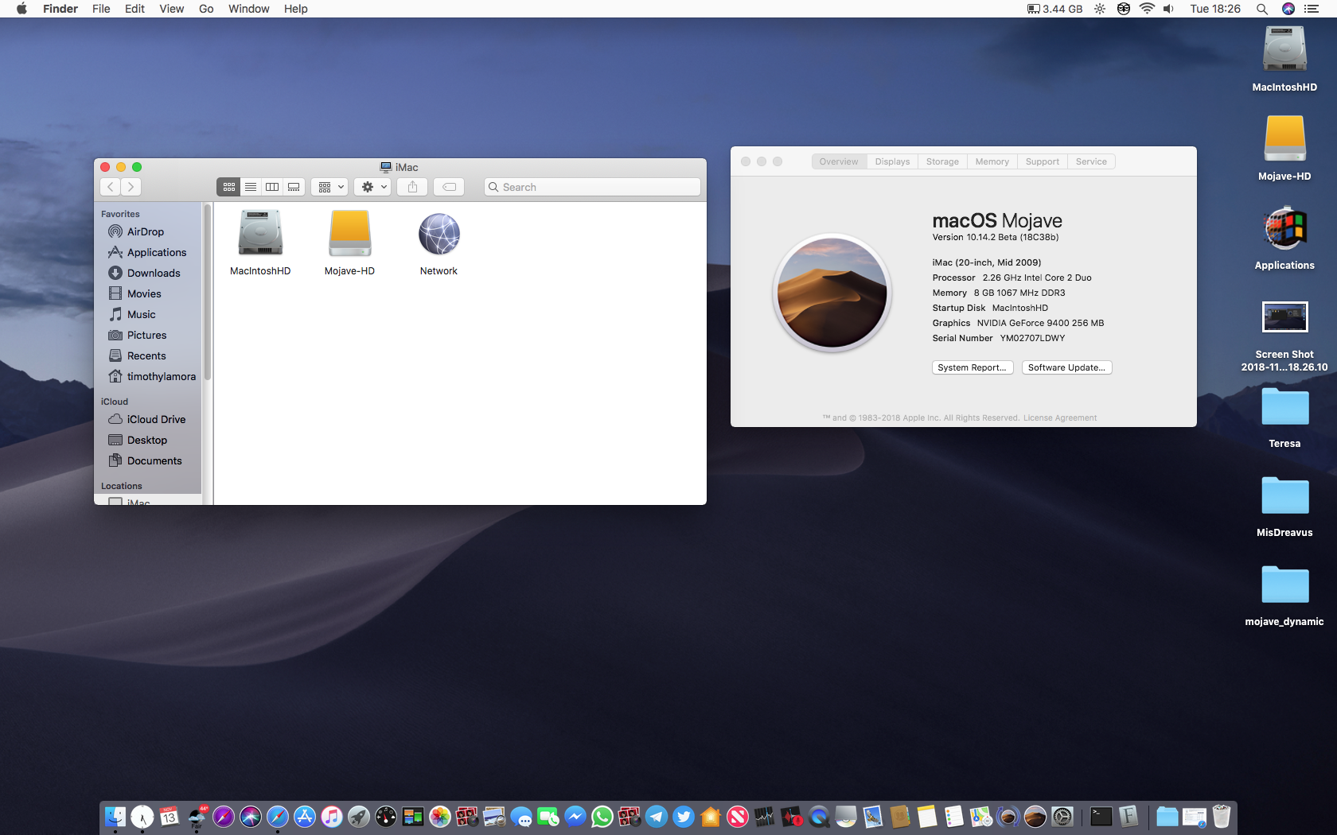Open AirDrop in Finder sidebar
This screenshot has height=835, width=1337.
click(x=146, y=231)
